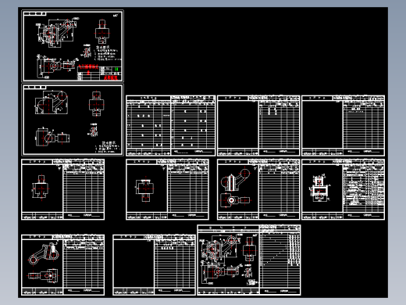The width and height of the screenshot is (406, 305).
Task: Open the large card containing the full part drawing
Action: click(x=249, y=260)
